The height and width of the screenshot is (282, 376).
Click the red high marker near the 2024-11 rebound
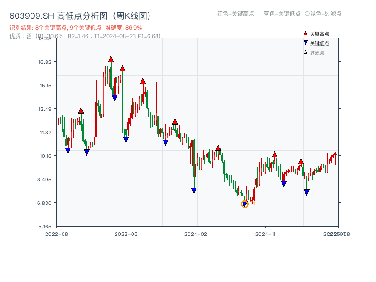(x=274, y=153)
